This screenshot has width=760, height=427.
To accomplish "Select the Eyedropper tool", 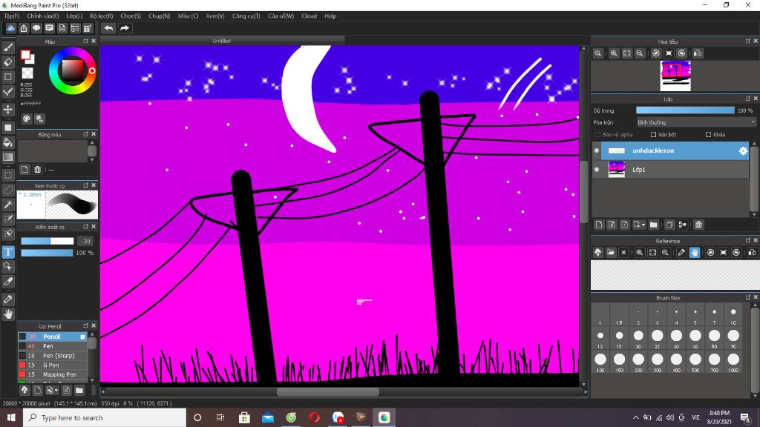I will (x=7, y=299).
